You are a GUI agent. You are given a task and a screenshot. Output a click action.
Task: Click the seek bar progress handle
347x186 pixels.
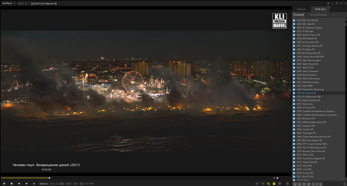click(x=49, y=178)
